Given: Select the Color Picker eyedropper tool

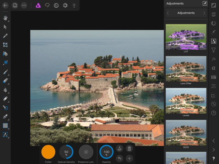Looking at the screenshot, I should 5,36.
